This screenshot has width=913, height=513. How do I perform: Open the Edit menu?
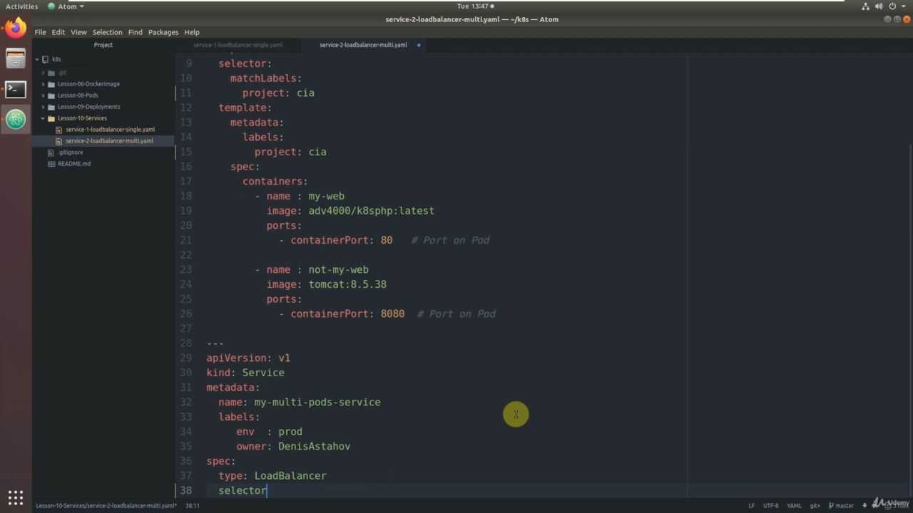tap(58, 32)
